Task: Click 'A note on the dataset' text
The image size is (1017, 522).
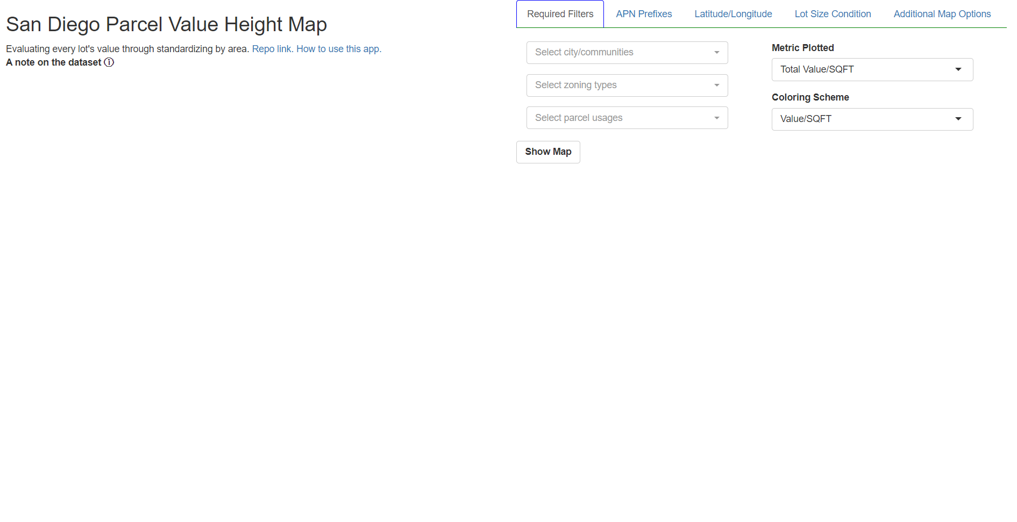Action: pyautogui.click(x=53, y=62)
